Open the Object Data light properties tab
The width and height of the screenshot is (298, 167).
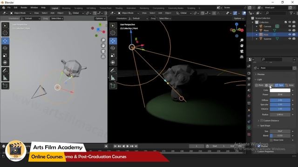tap(249, 127)
